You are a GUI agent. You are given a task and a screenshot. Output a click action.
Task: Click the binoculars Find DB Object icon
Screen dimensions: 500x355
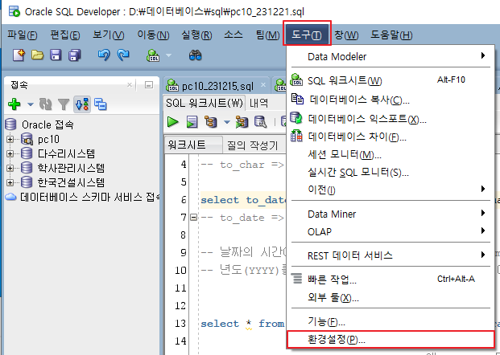pyautogui.click(x=195, y=55)
